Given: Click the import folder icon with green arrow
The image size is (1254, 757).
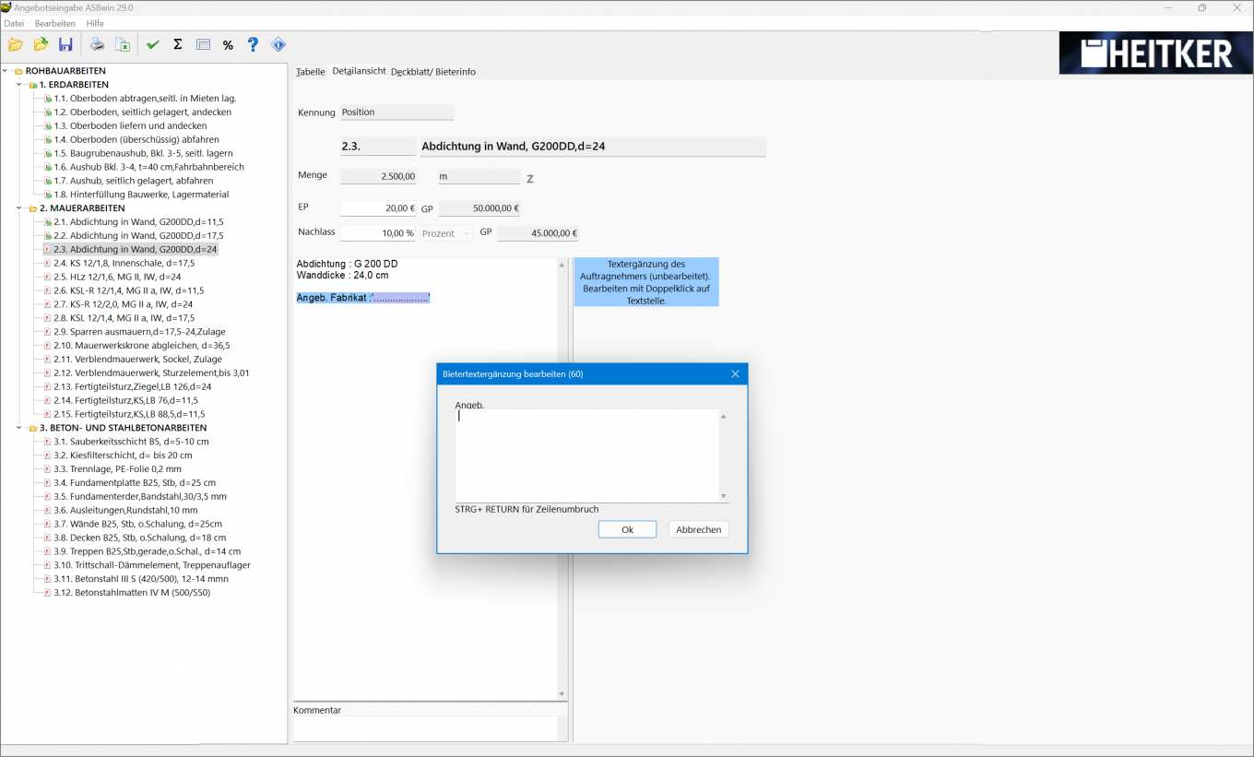Looking at the screenshot, I should pyautogui.click(x=40, y=43).
